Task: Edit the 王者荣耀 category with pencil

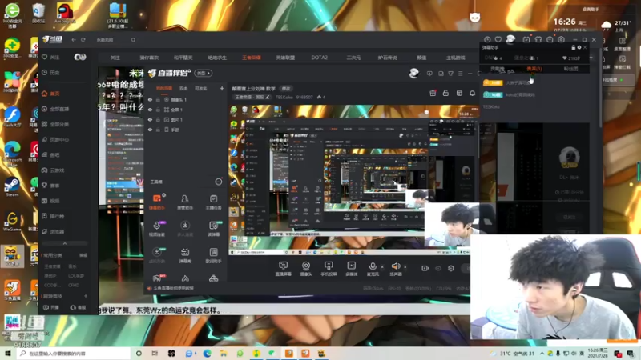Action: pyautogui.click(x=268, y=97)
